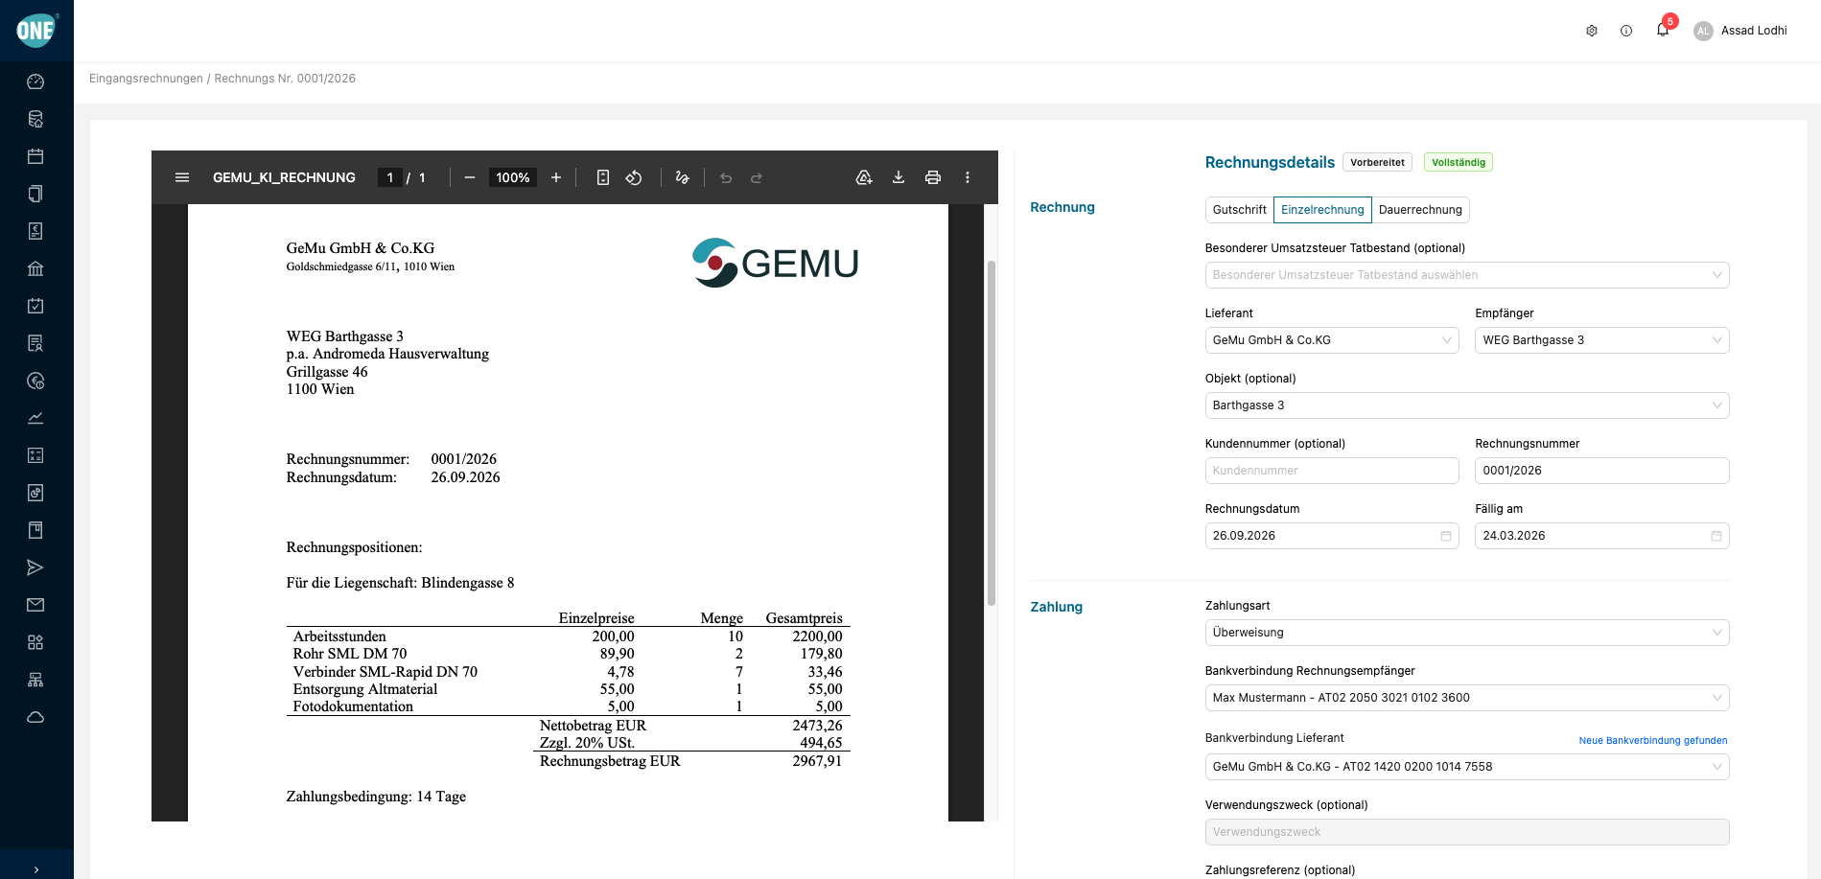Screen dimensions: 1821x879
Task: Open the line chart sidebar icon
Action: pyautogui.click(x=35, y=418)
